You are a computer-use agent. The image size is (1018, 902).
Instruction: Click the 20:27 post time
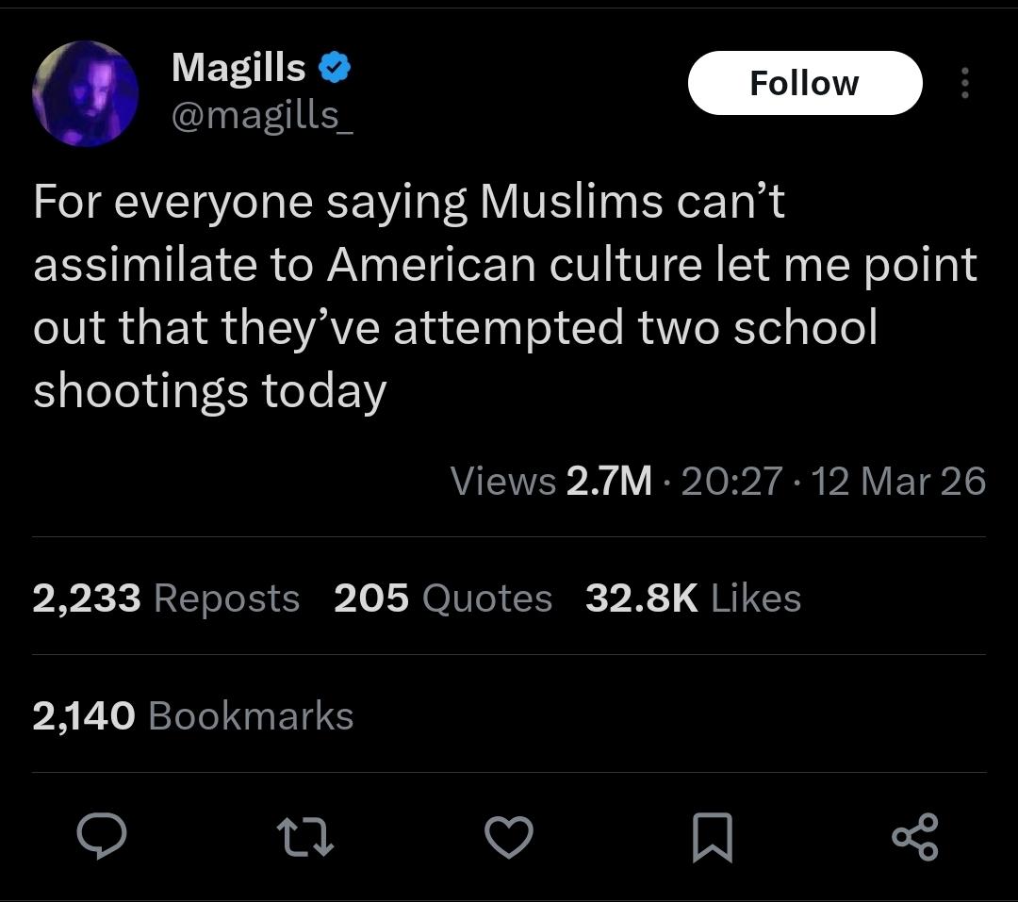point(731,482)
